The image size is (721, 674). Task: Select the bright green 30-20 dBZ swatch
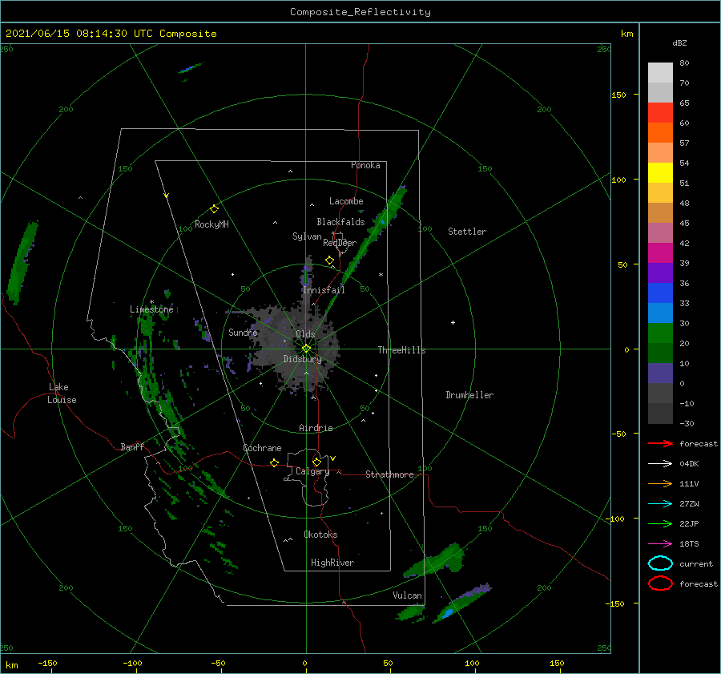660,333
